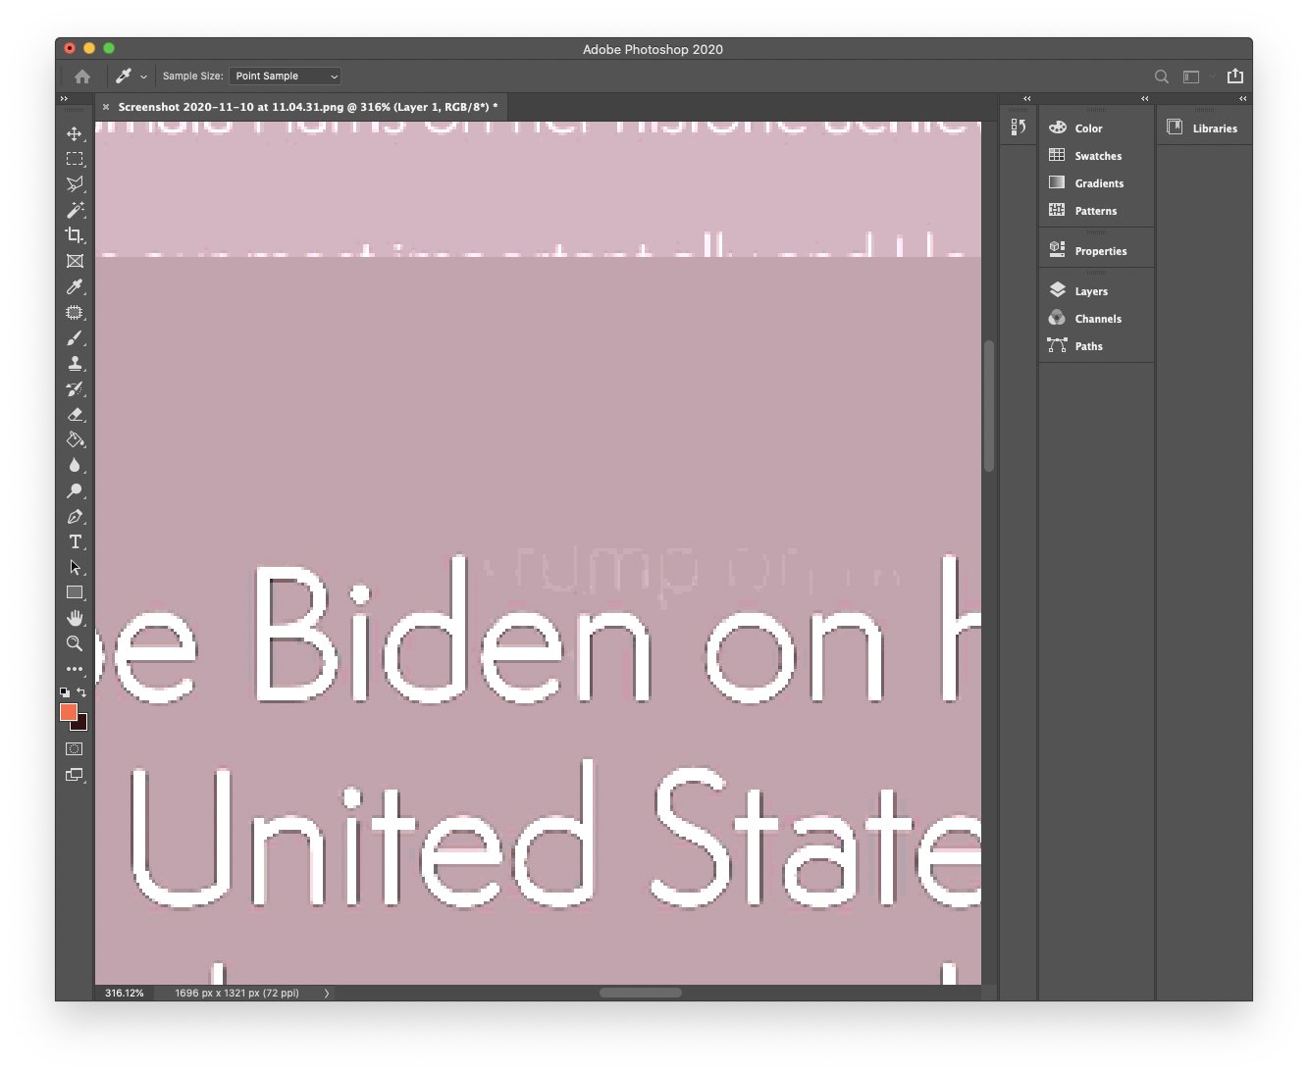The height and width of the screenshot is (1074, 1308).
Task: Toggle Quick Mask mode
Action: [x=75, y=748]
